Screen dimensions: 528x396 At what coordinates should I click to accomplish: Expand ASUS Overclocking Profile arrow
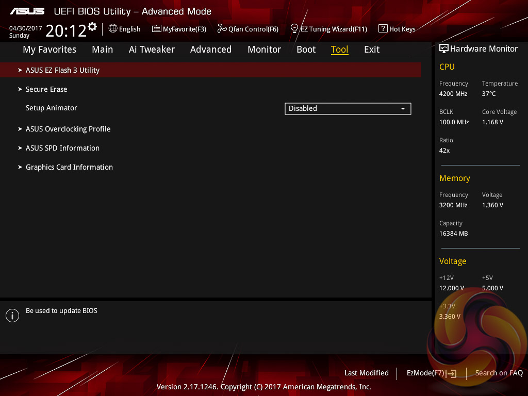click(x=20, y=129)
